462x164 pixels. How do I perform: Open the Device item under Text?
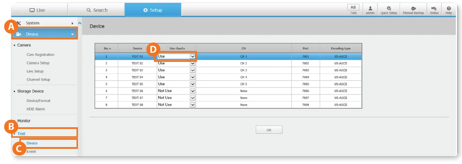tap(32, 143)
